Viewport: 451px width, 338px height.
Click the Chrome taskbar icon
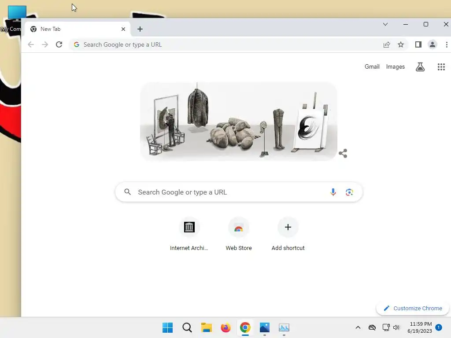point(245,327)
